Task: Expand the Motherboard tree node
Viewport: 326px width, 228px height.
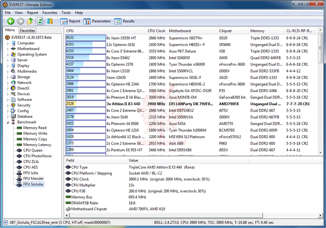Action: [8, 49]
